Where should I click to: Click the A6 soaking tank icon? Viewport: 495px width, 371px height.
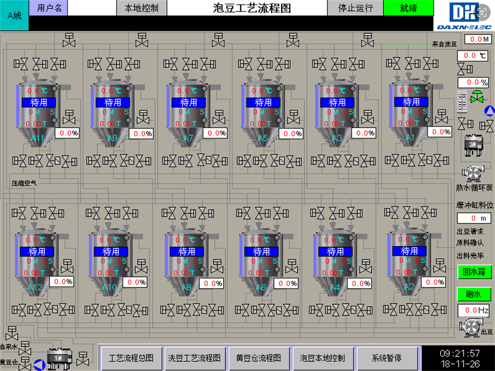[x=261, y=262]
